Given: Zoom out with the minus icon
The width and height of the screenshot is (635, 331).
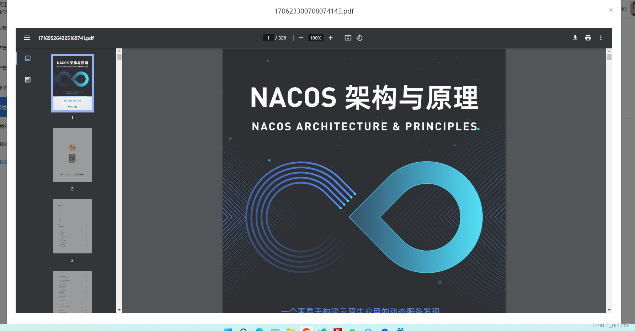Looking at the screenshot, I should click(301, 38).
